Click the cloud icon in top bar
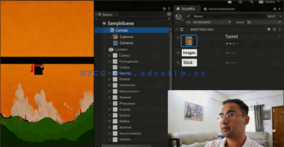Screen dimensions: 284x147 coord(230,2)
